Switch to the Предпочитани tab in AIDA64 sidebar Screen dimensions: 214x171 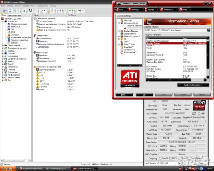click(x=14, y=15)
